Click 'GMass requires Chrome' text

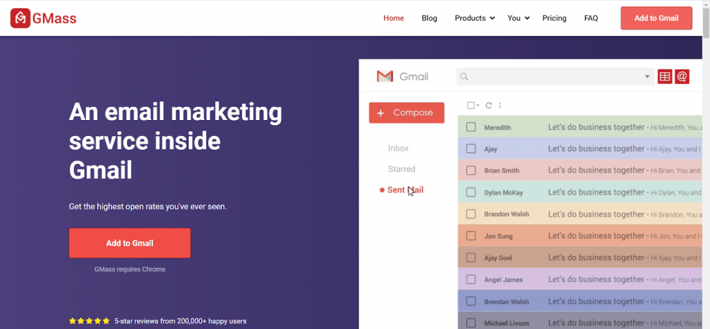130,269
